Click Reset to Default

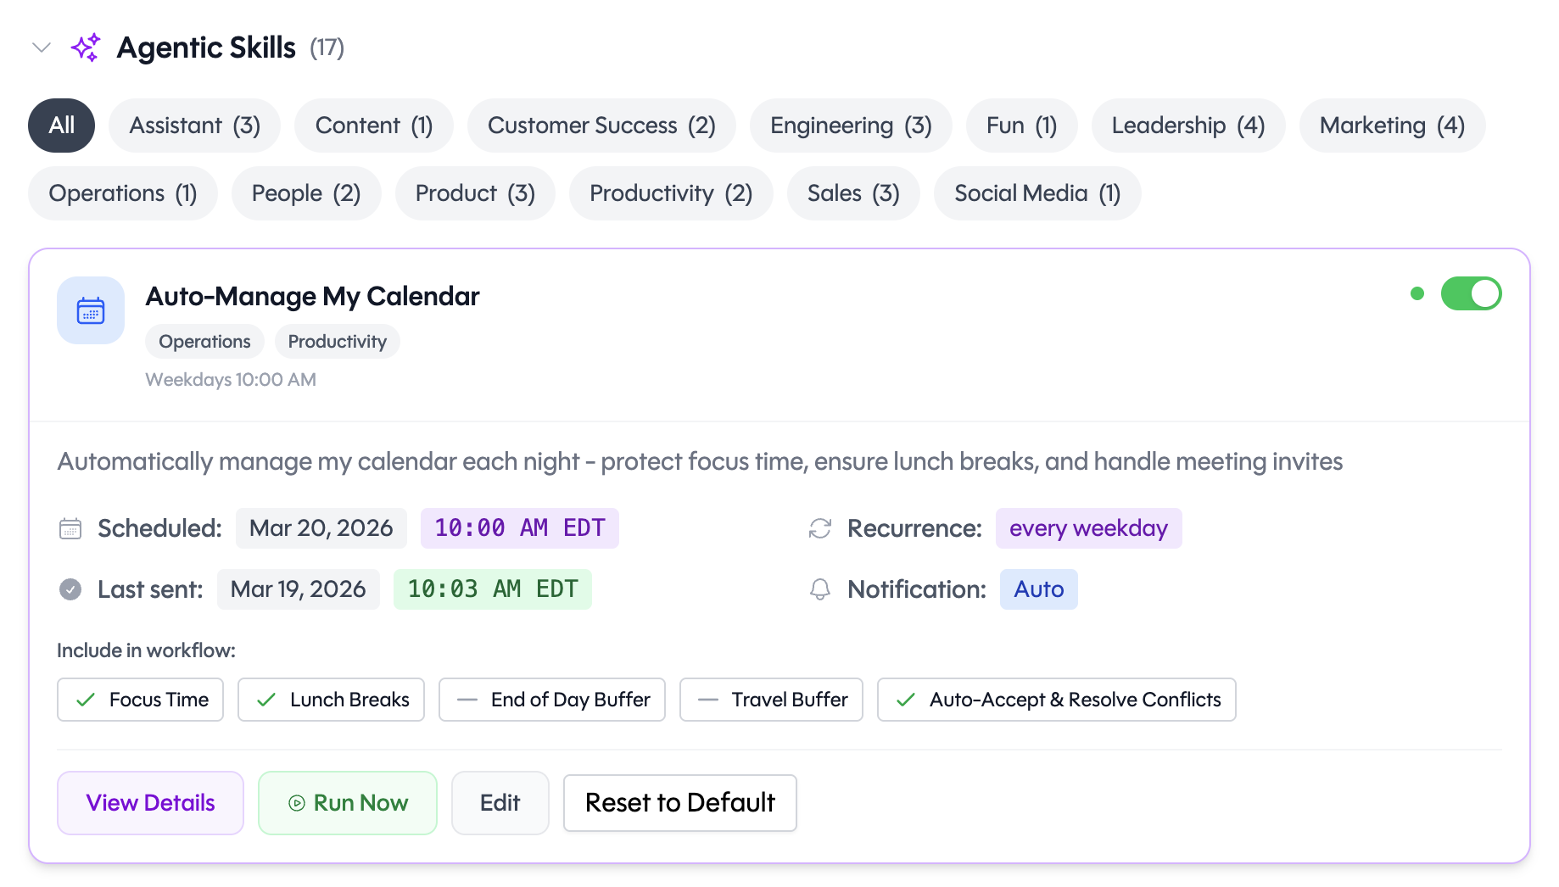tap(679, 802)
